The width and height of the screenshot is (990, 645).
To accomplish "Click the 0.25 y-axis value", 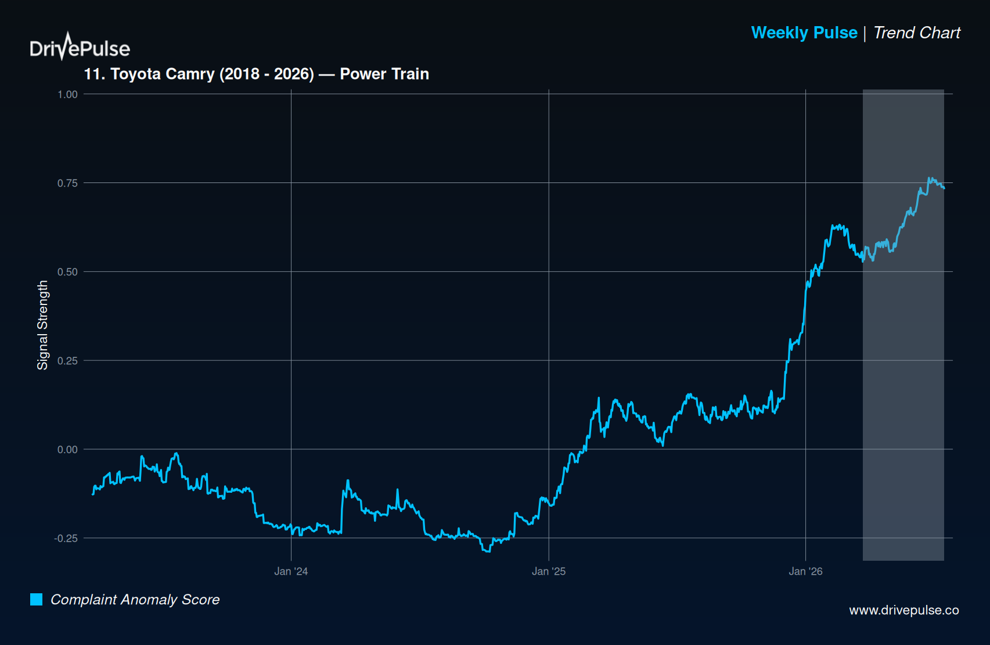I will tap(67, 361).
